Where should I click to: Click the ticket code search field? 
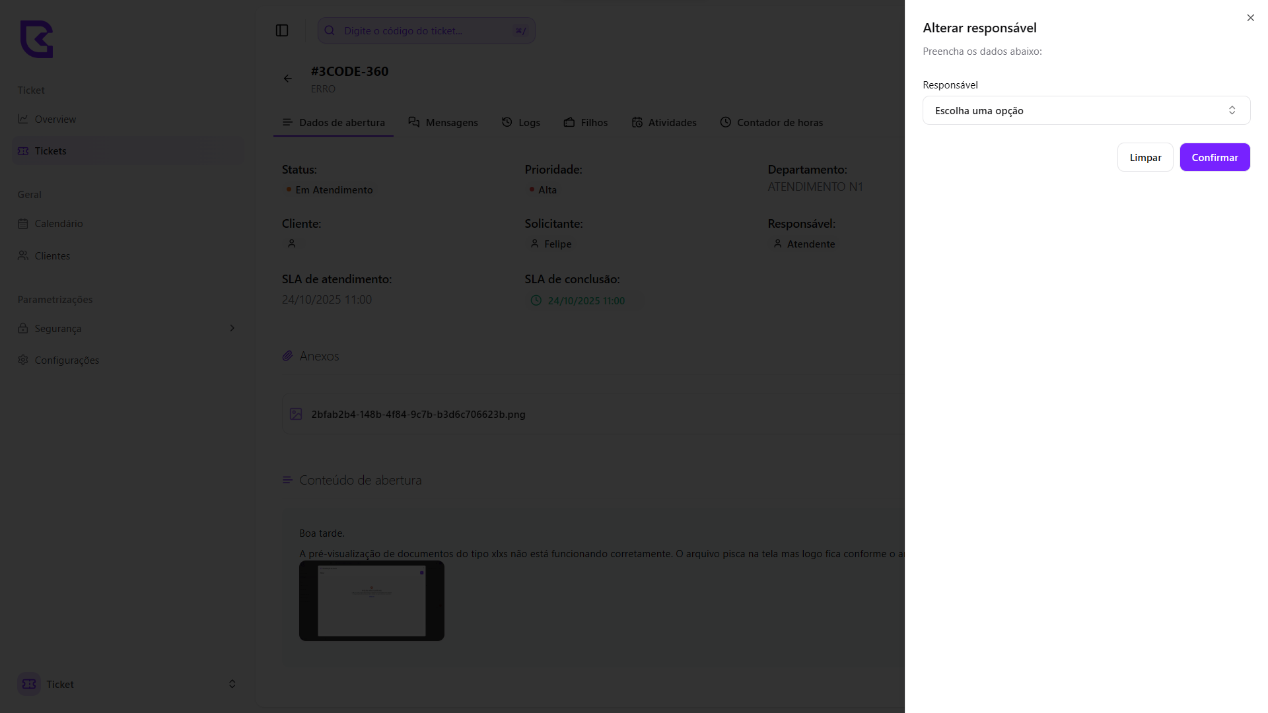[426, 30]
